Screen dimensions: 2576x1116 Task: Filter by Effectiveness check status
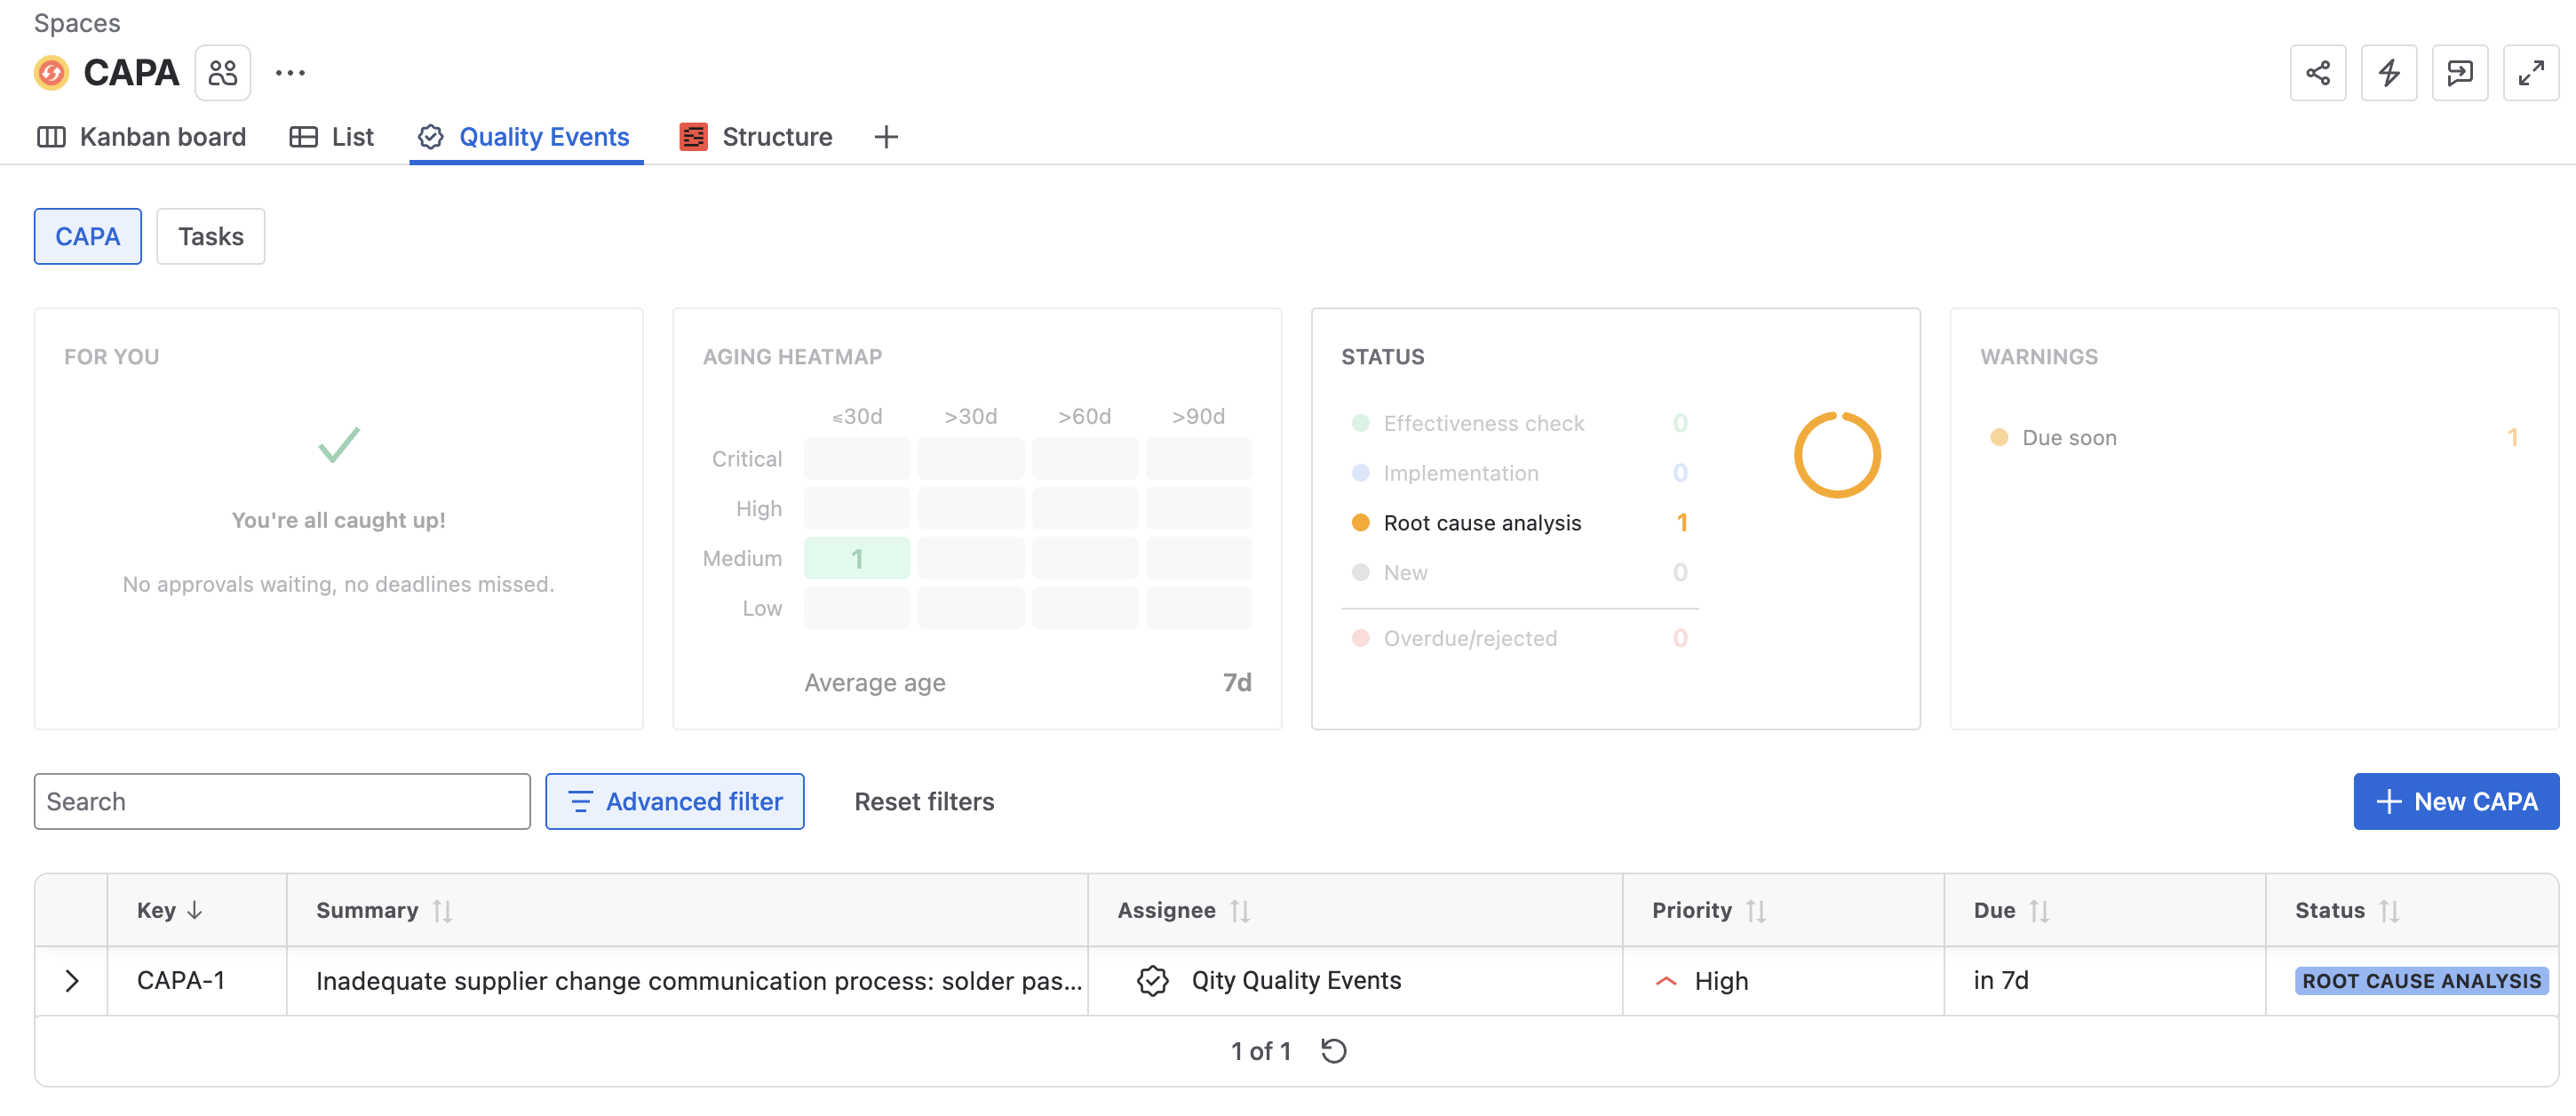tap(1520, 423)
